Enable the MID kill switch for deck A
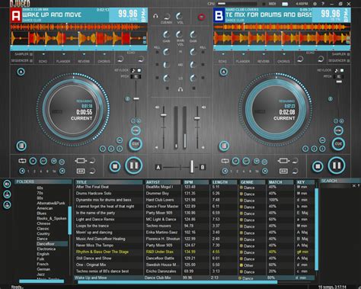The width and height of the screenshot is (361, 289). tap(157, 65)
